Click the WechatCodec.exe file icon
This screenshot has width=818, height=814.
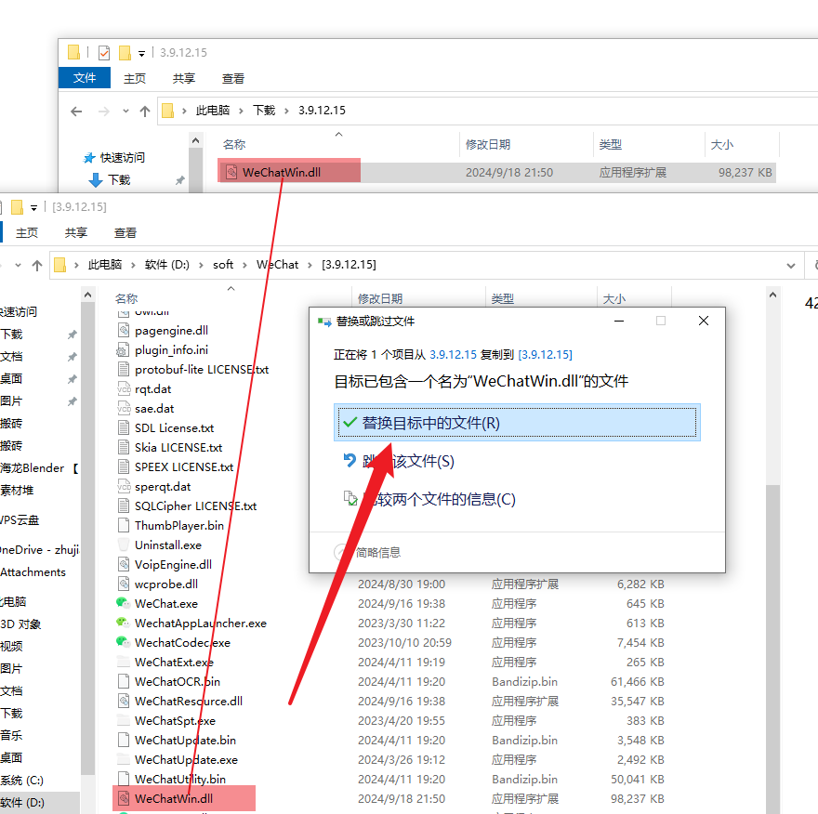(x=123, y=642)
